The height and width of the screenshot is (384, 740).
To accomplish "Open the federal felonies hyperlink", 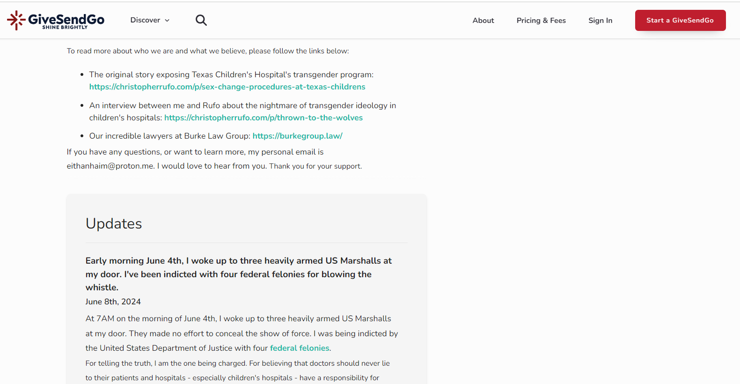I will tap(300, 348).
